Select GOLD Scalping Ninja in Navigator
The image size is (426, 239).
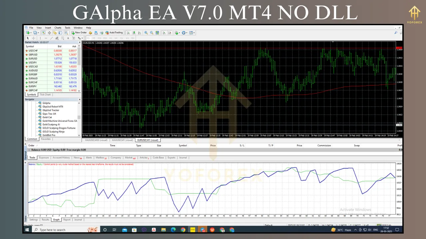pos(53,131)
